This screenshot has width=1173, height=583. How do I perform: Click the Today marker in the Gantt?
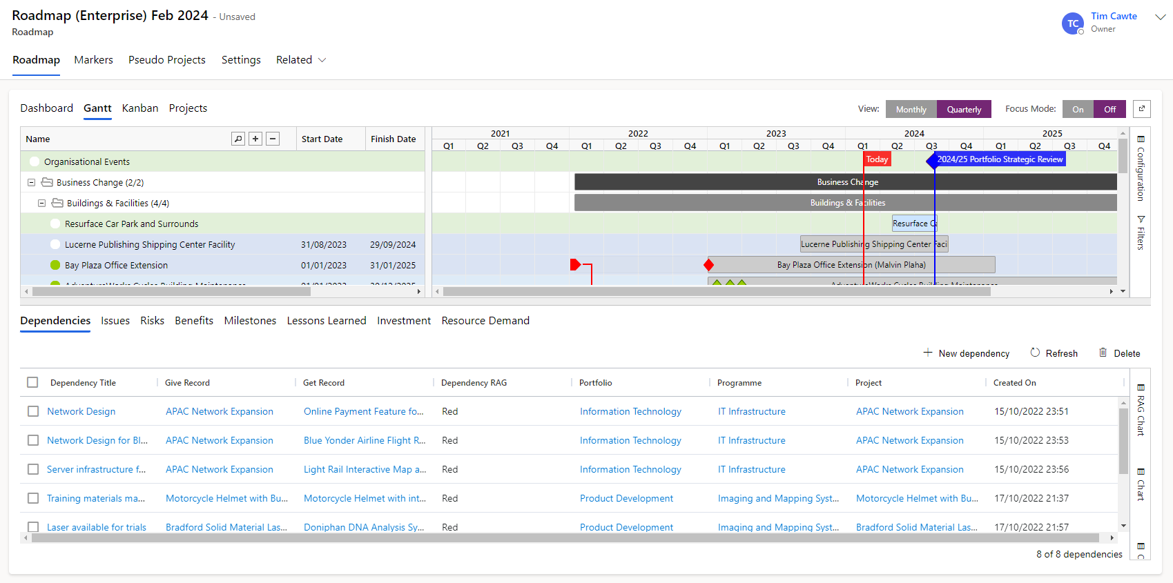pos(877,159)
